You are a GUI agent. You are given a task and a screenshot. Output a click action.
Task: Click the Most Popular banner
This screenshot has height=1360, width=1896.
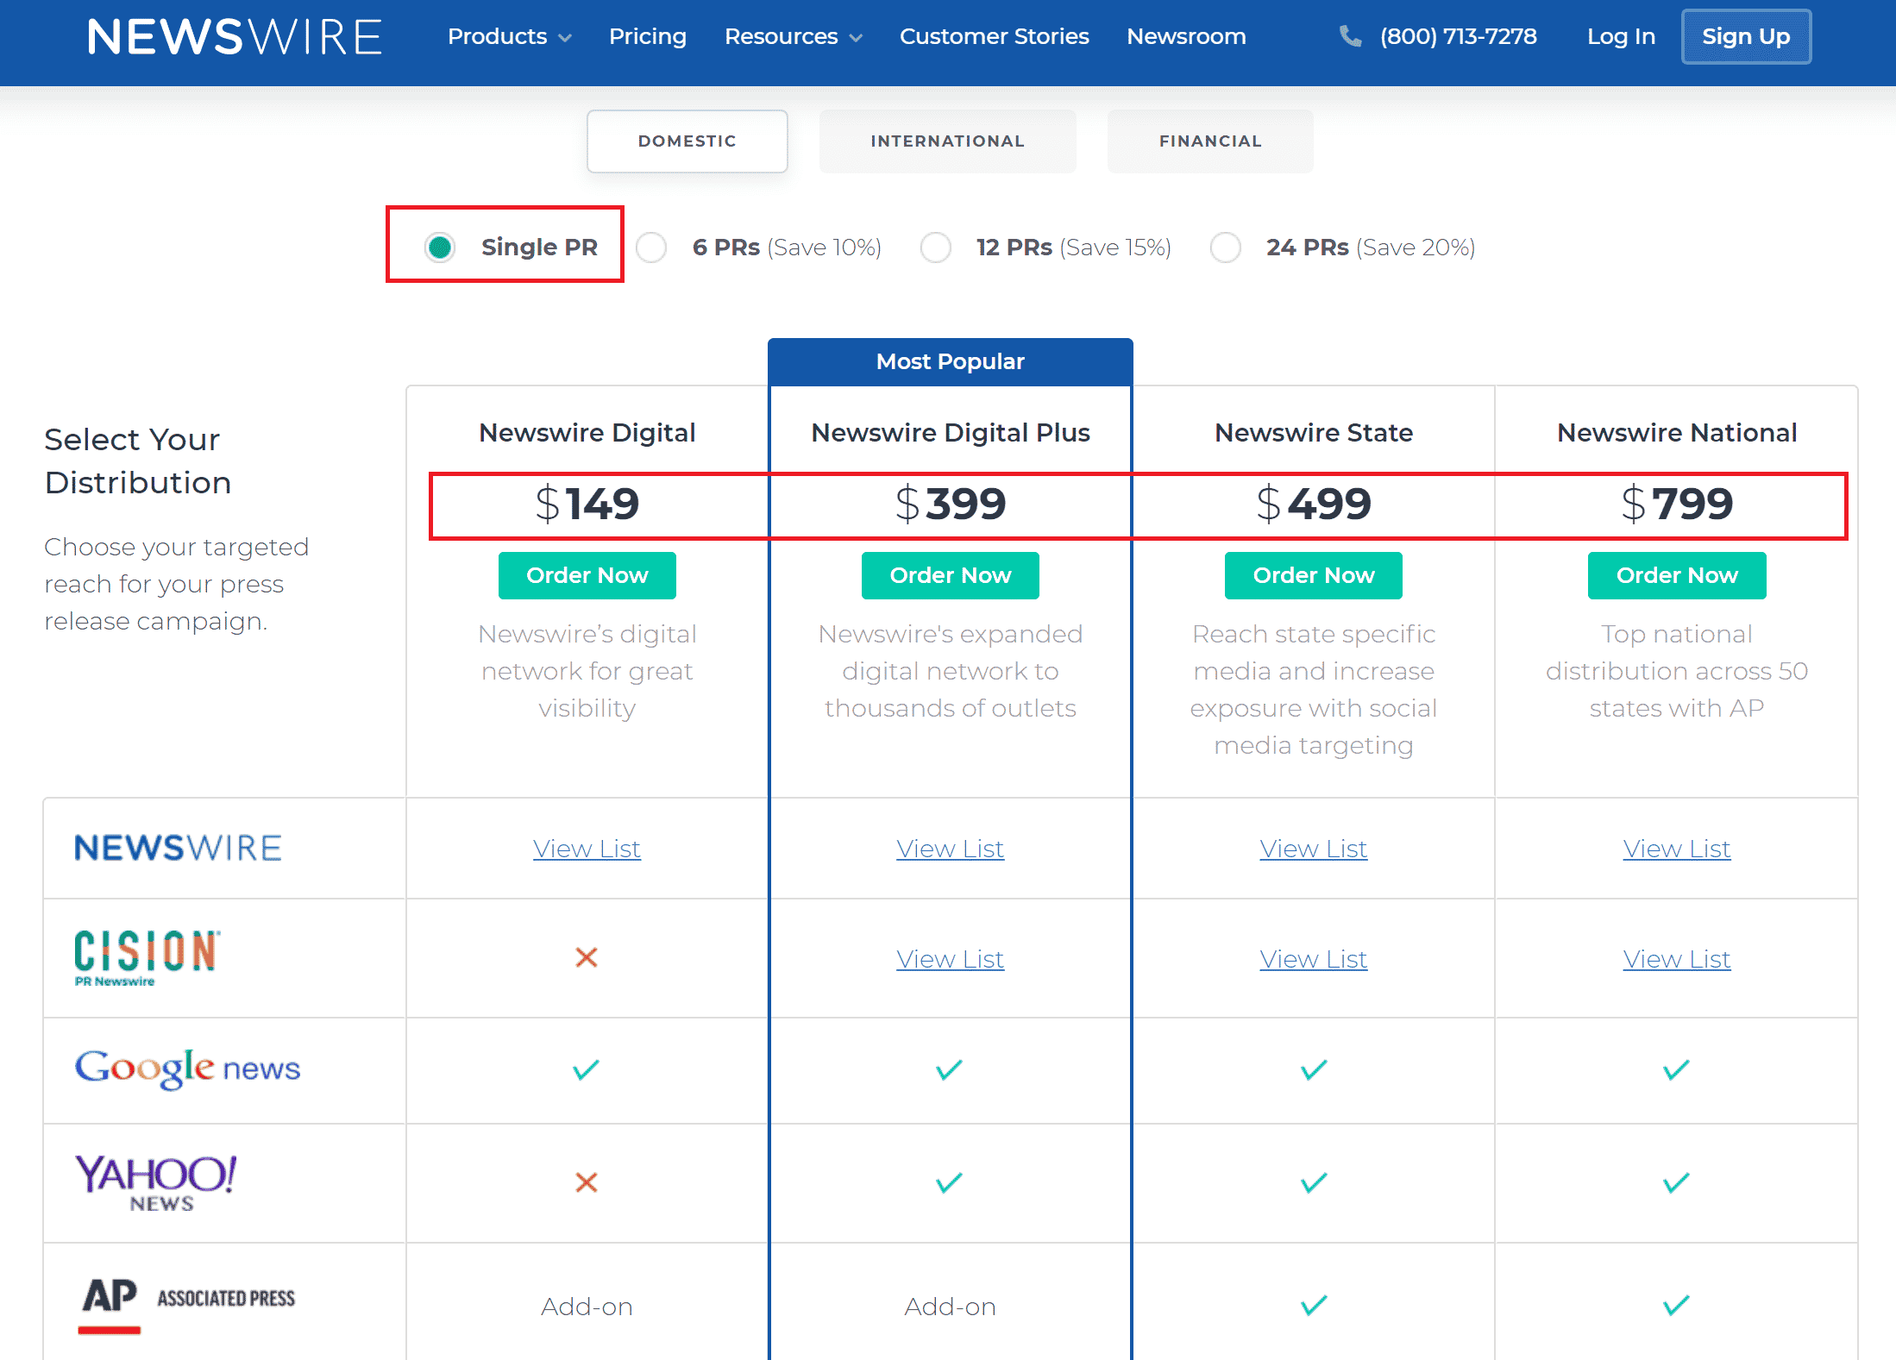pyautogui.click(x=950, y=361)
